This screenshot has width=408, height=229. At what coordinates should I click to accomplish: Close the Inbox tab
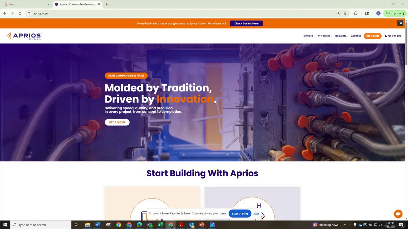tap(48, 4)
